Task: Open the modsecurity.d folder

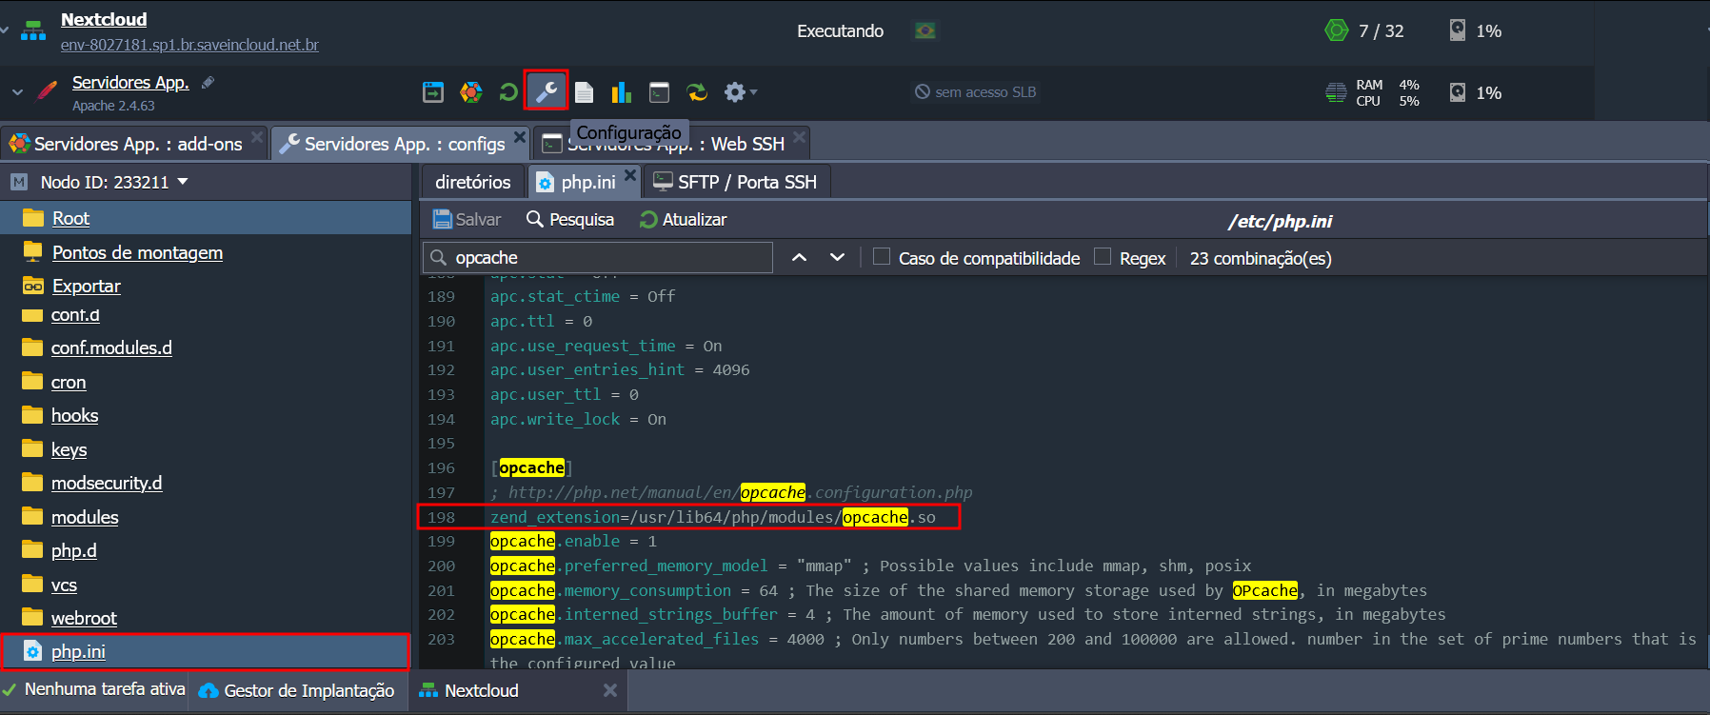Action: pyautogui.click(x=107, y=483)
